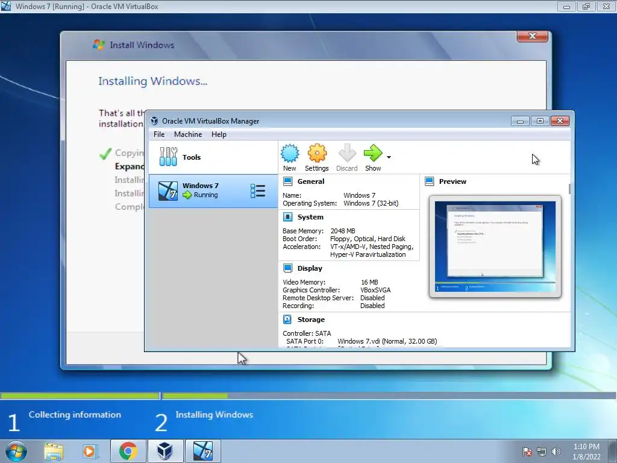Click the Storage section disk icon
The height and width of the screenshot is (463, 617).
pos(287,320)
